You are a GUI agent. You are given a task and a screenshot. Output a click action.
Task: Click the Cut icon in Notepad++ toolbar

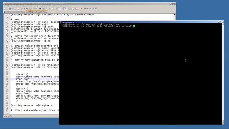(x=24, y=9)
